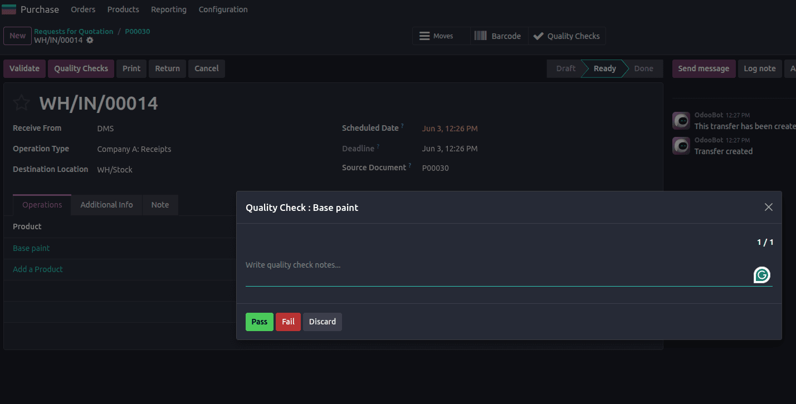This screenshot has height=404, width=796.
Task: Click the purple Quality Checks action button
Action: [81, 68]
